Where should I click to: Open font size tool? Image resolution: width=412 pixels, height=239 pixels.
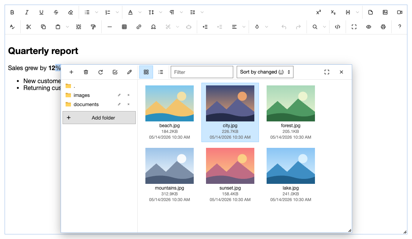tap(151, 12)
